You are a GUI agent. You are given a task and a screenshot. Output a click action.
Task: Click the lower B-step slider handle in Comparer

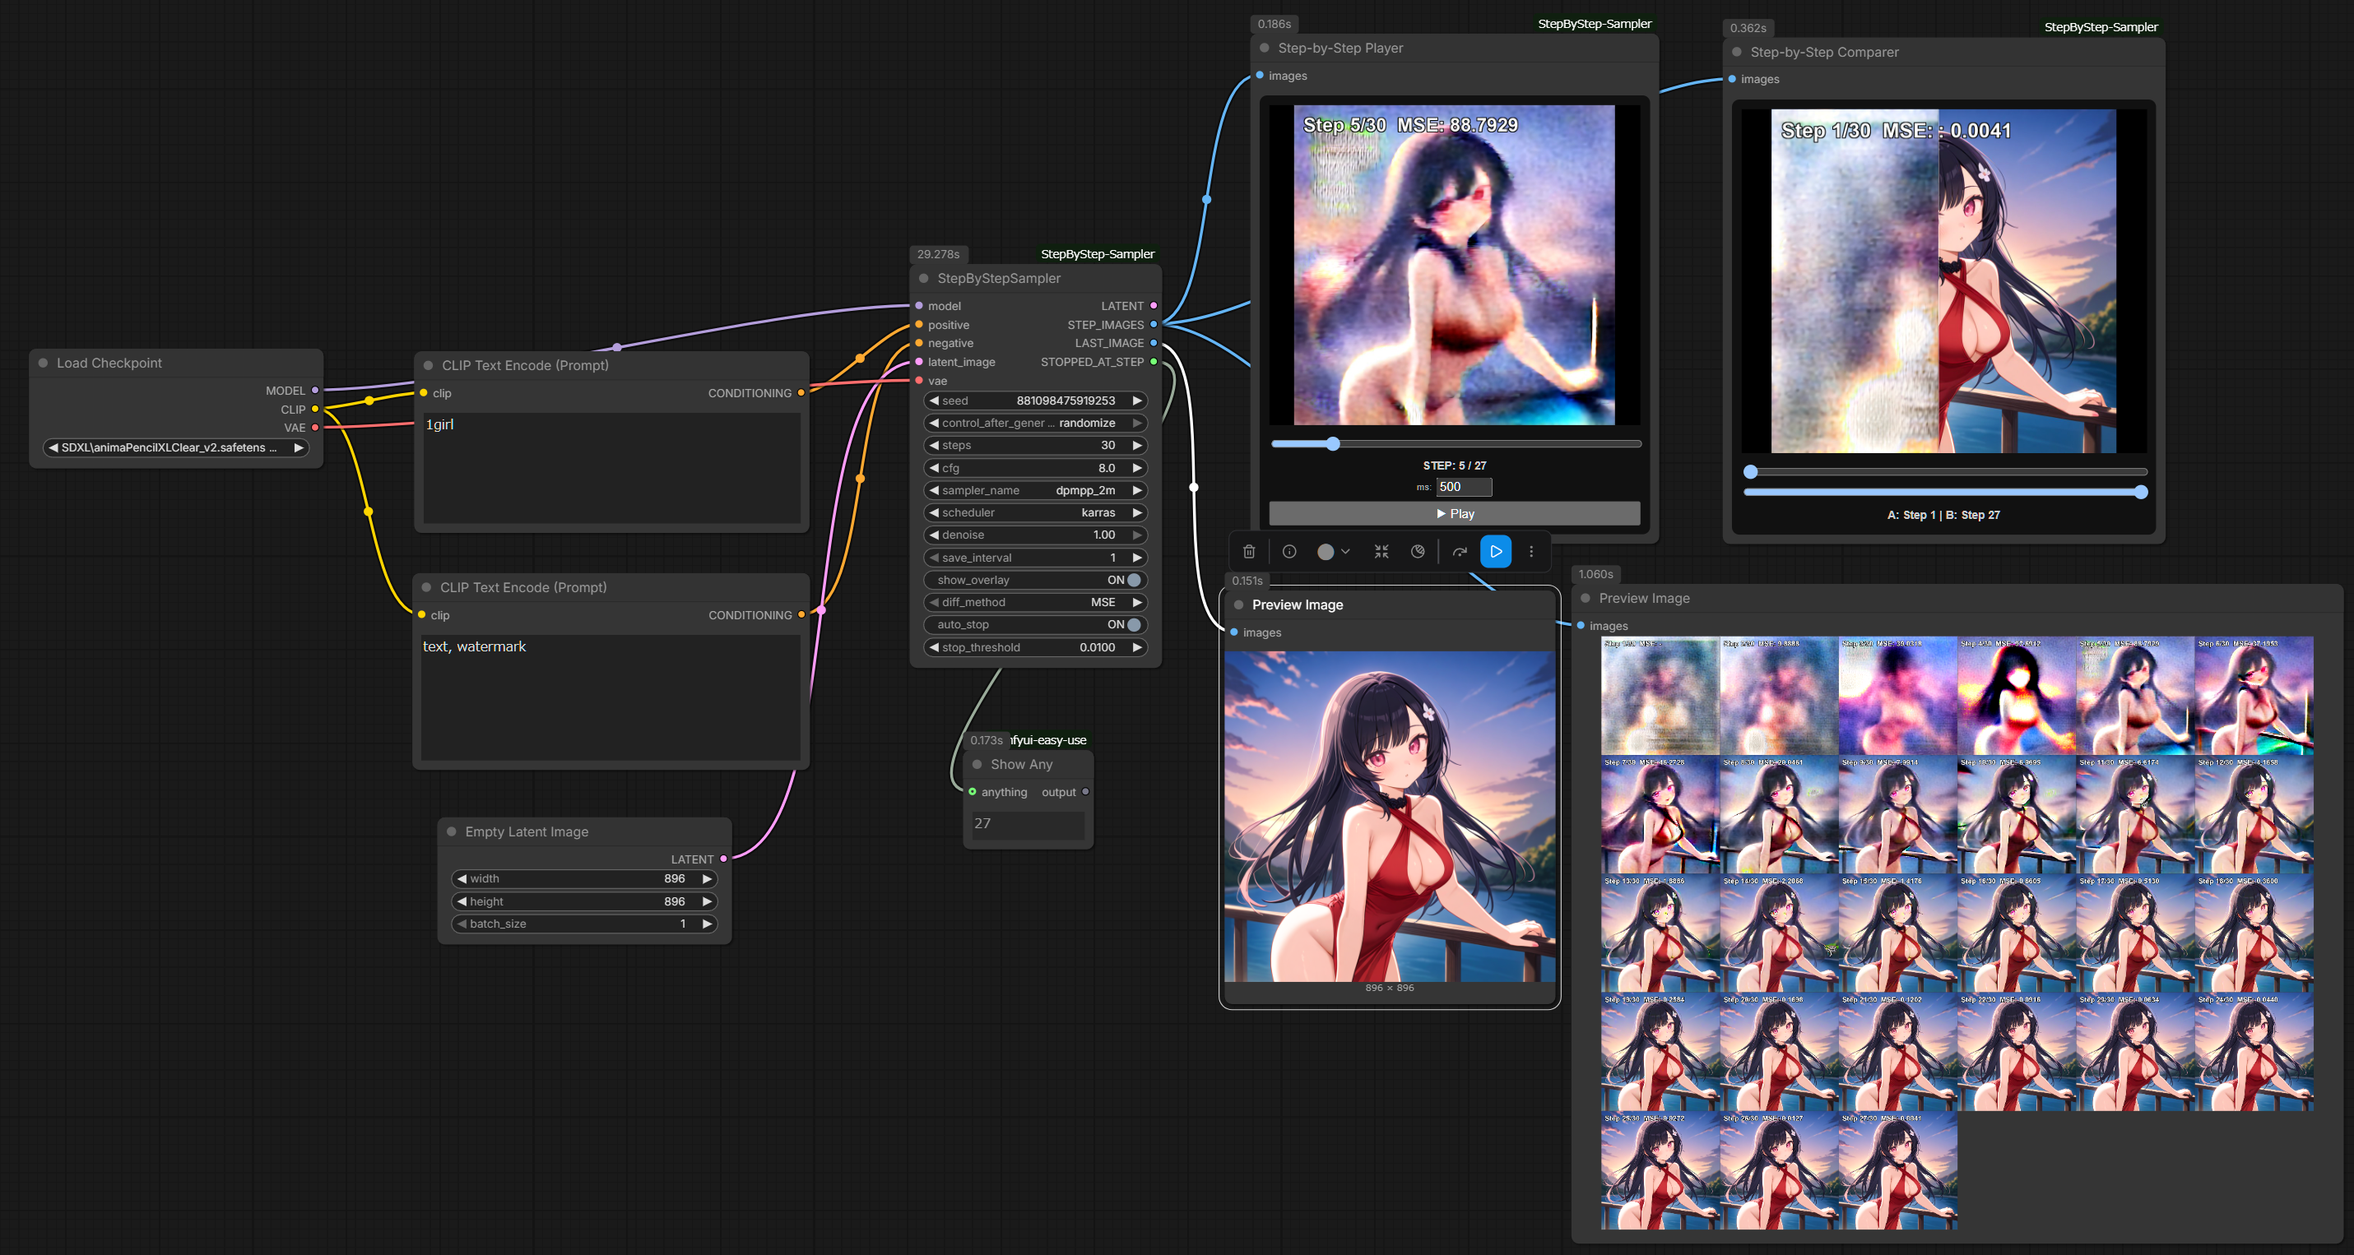point(2140,493)
